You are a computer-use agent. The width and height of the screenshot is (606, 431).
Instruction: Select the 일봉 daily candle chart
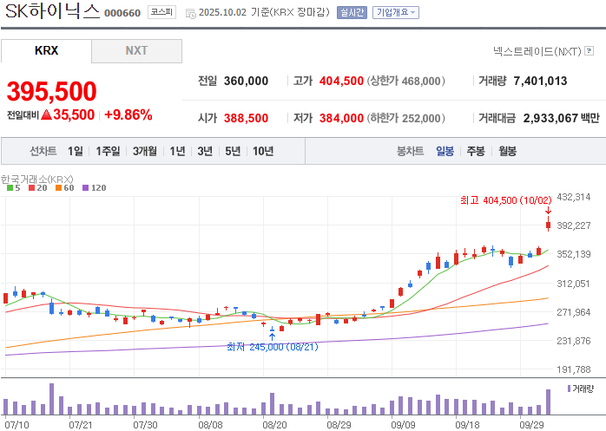[x=445, y=151]
